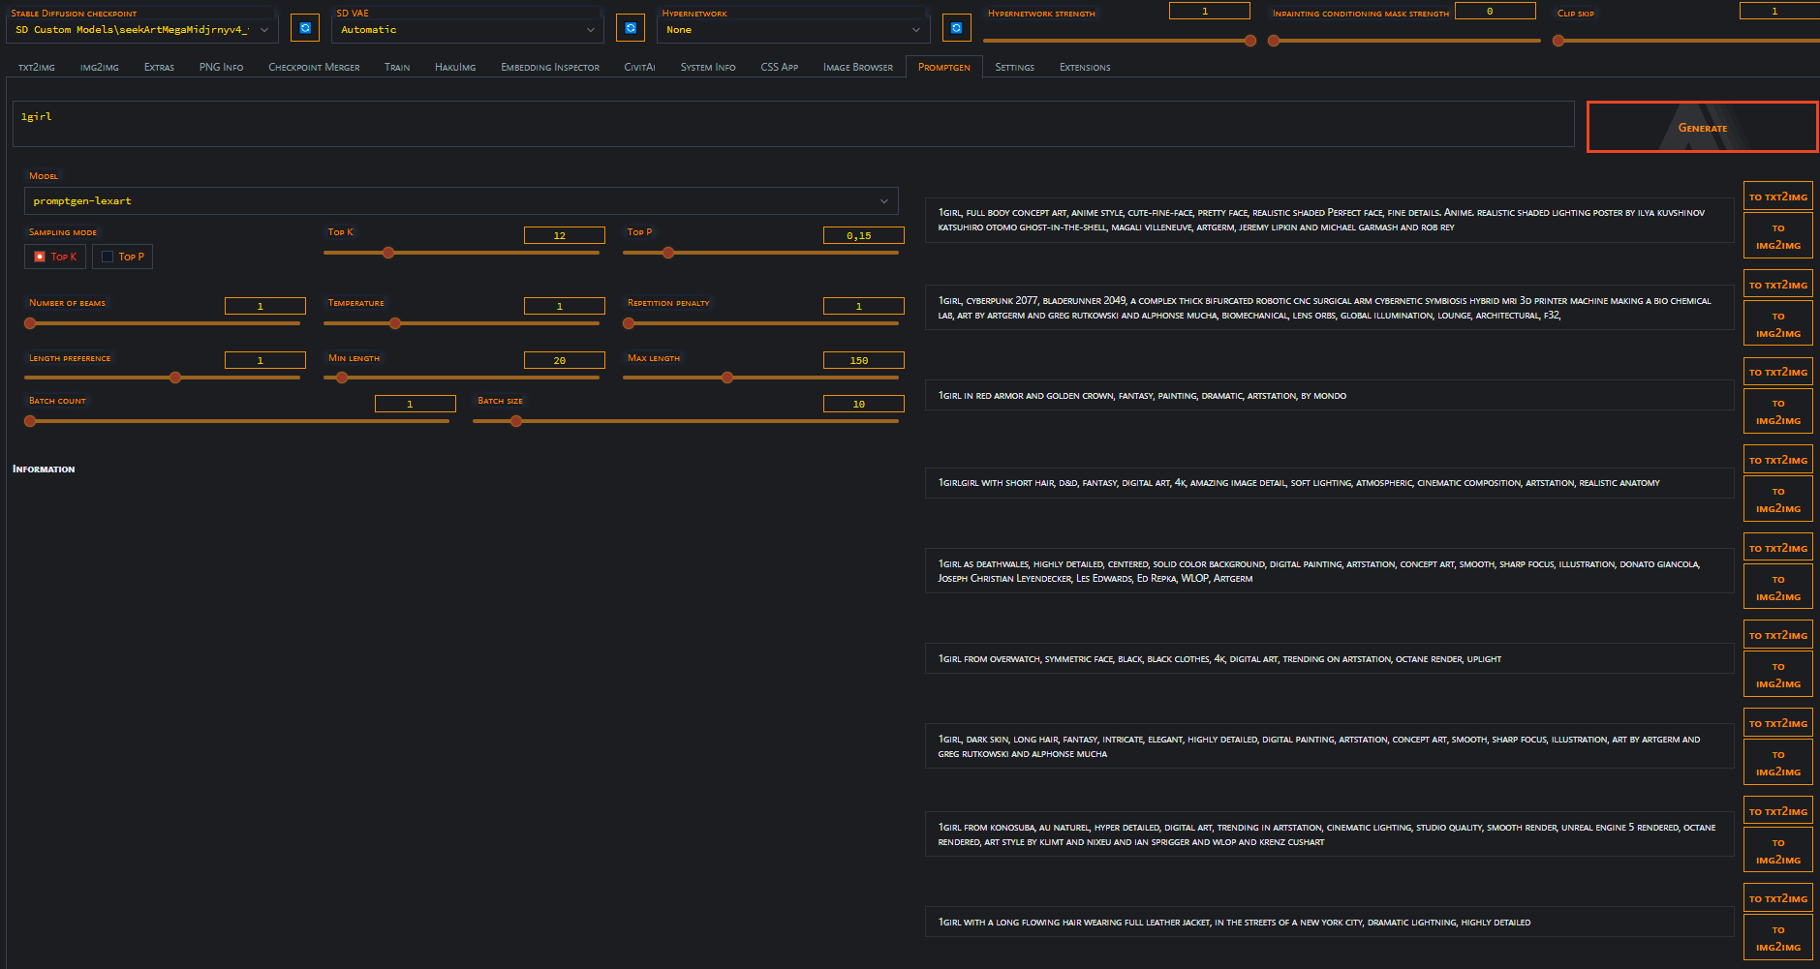
Task: Open Stable Diffusion checkpoint dropdown
Action: point(142,30)
